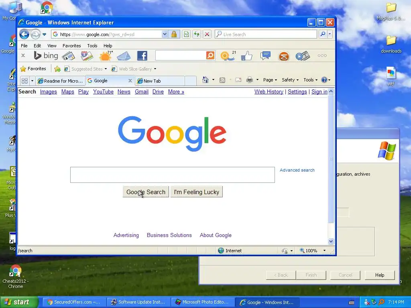Screen dimensions: 411x308
Task: Click the orange round icon on Bing toolbar
Action: coord(284,56)
